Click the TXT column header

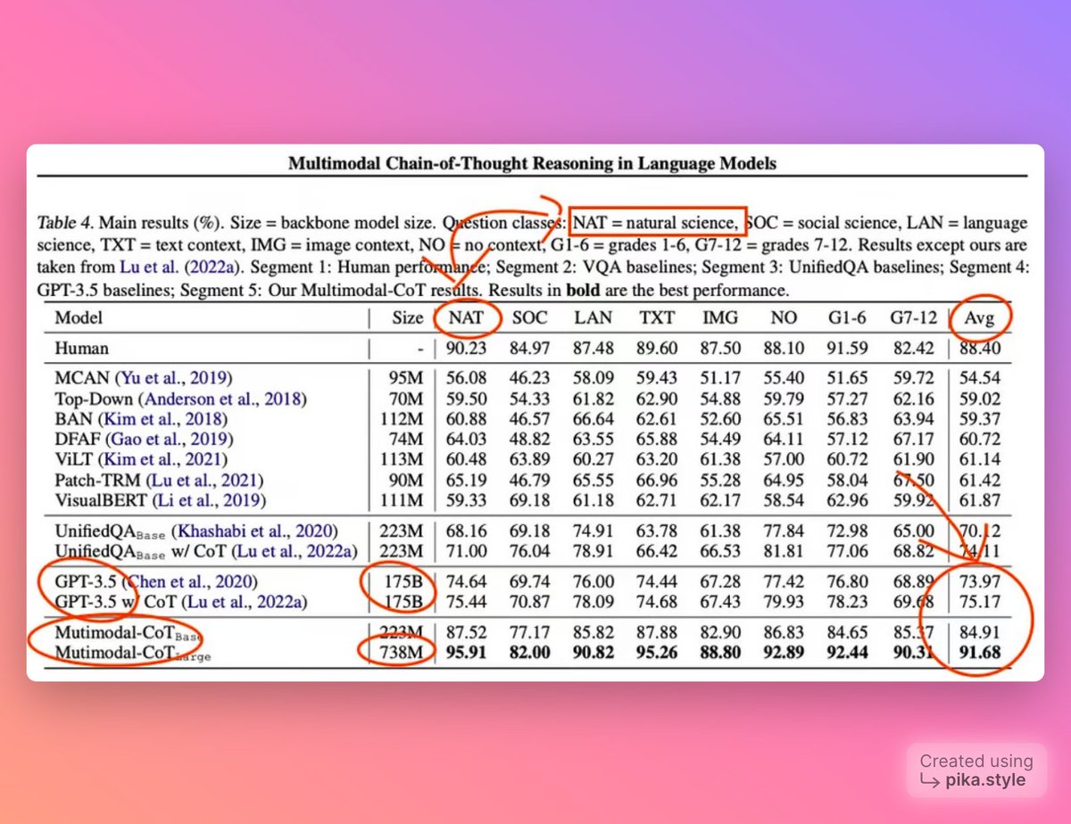point(656,317)
